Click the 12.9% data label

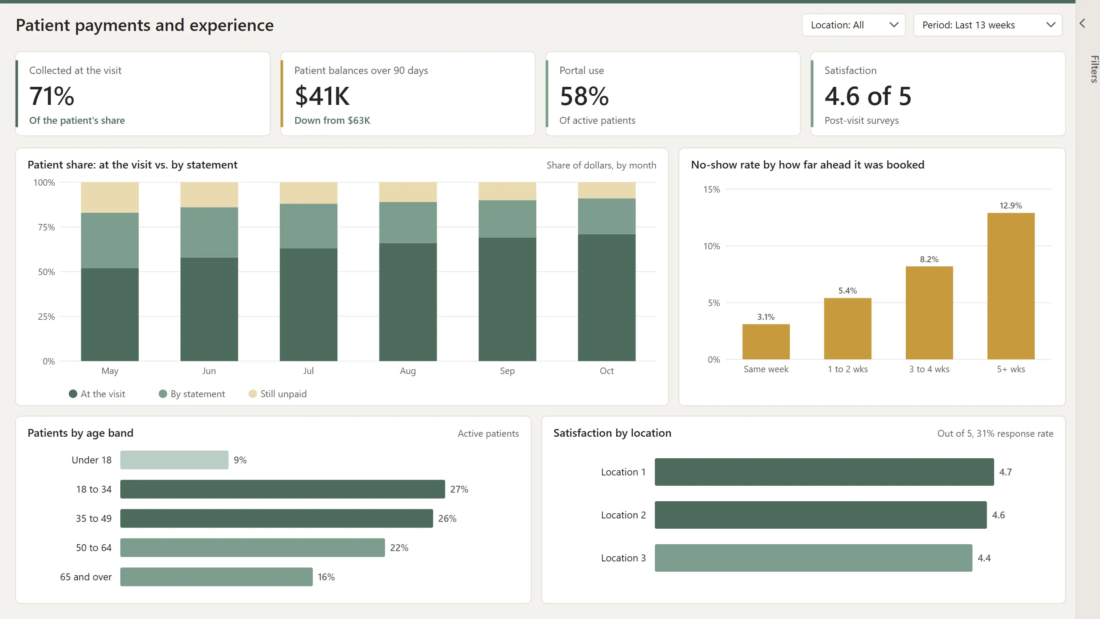pyautogui.click(x=1011, y=205)
